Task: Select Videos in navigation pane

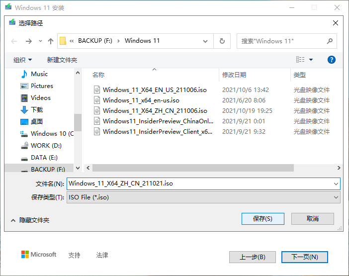Action: click(40, 98)
